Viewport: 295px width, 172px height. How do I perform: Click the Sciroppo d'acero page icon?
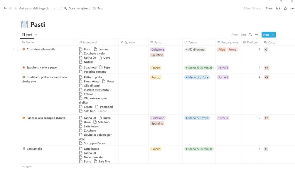click(81, 143)
